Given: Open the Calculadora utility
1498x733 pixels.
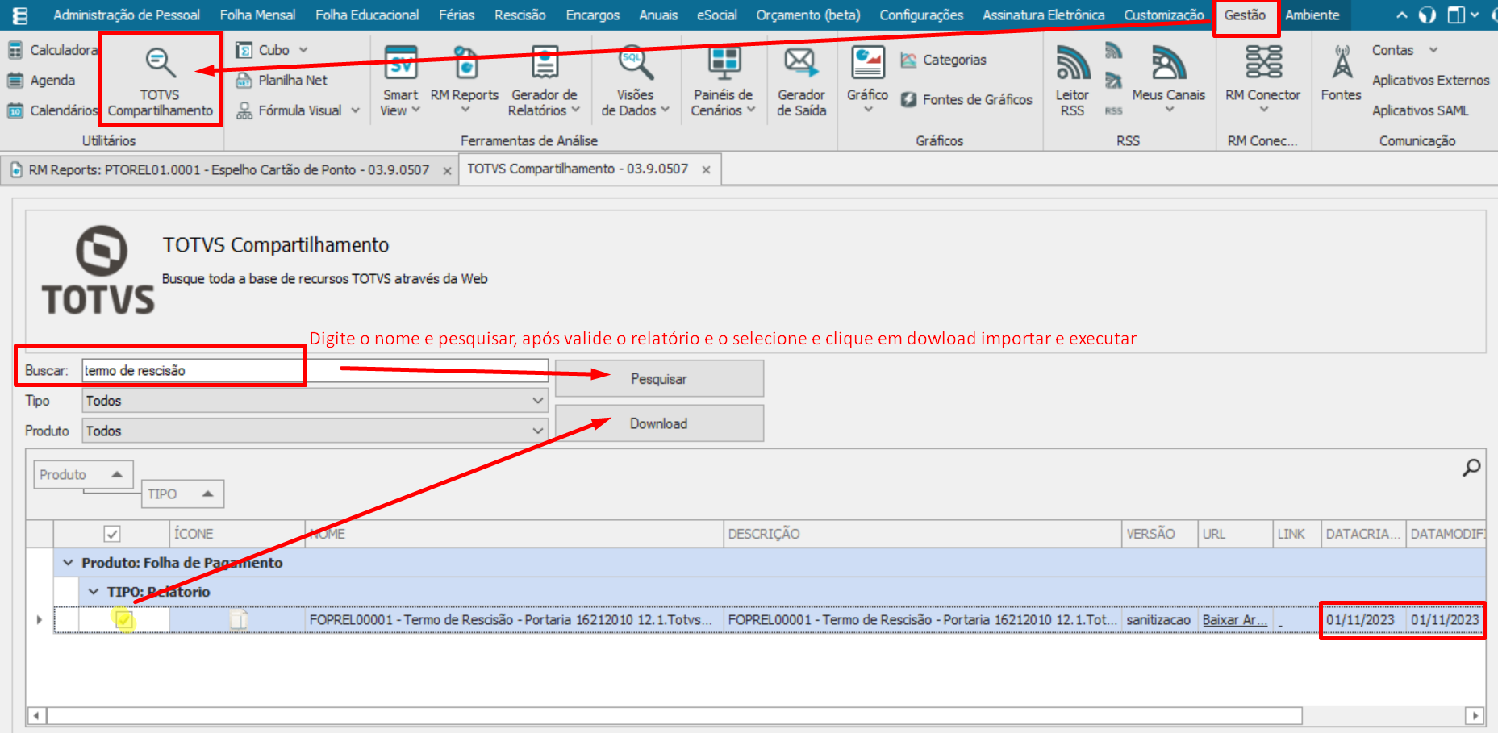Looking at the screenshot, I should pyautogui.click(x=52, y=50).
